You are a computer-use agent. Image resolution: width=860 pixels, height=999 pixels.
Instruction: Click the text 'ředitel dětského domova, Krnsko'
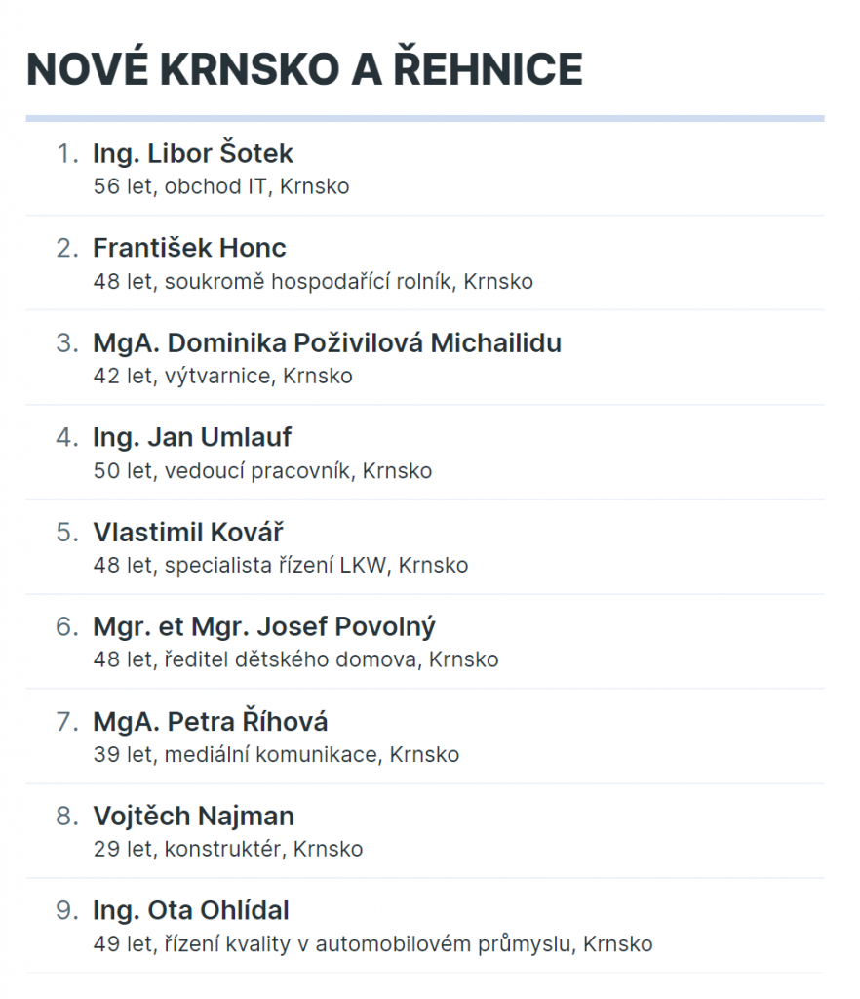click(332, 659)
